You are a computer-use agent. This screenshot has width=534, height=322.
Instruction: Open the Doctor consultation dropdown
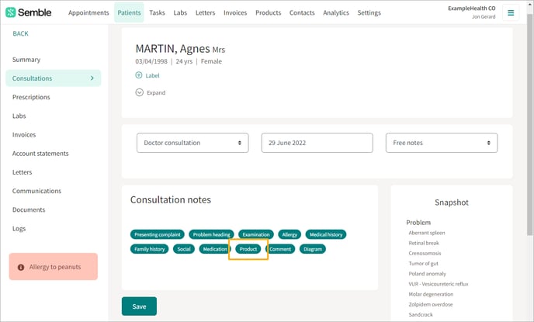point(192,143)
